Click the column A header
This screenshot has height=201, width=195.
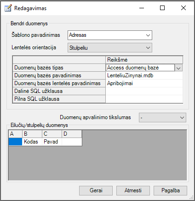15,134
